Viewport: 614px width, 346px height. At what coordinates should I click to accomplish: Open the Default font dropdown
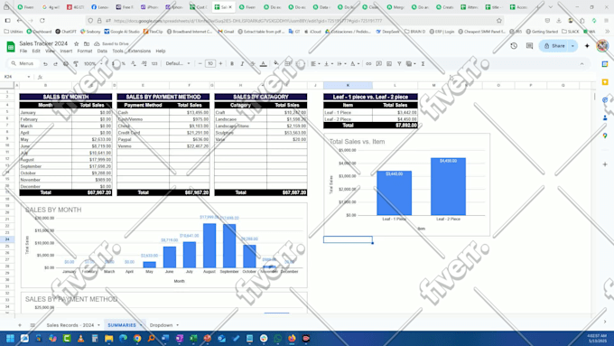(x=177, y=63)
